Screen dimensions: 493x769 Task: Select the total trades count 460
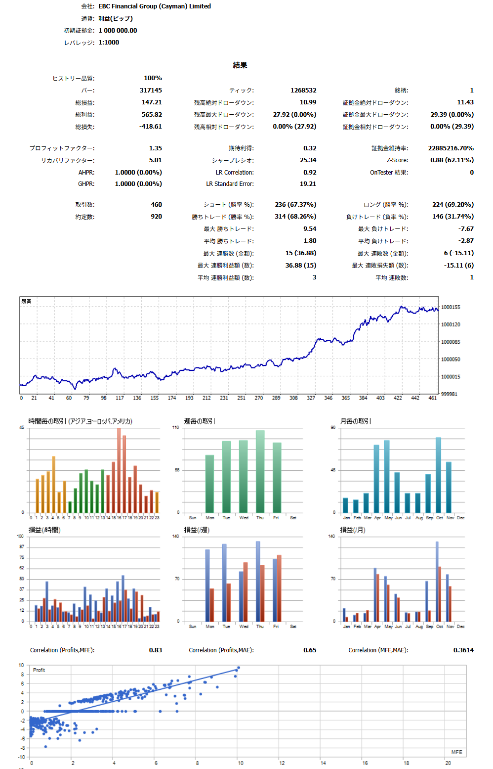(156, 205)
